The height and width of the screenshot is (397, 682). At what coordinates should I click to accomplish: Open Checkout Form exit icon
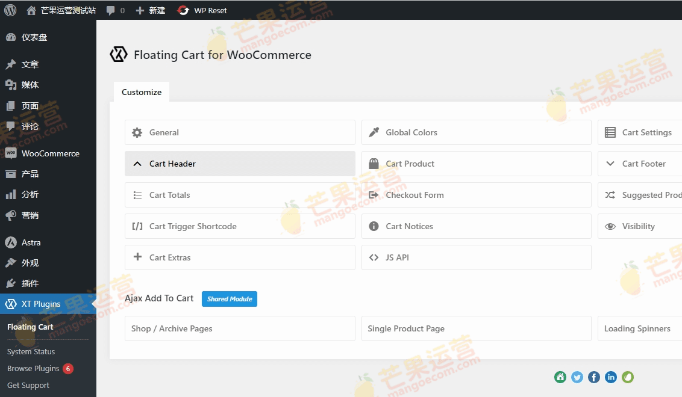[x=373, y=195]
